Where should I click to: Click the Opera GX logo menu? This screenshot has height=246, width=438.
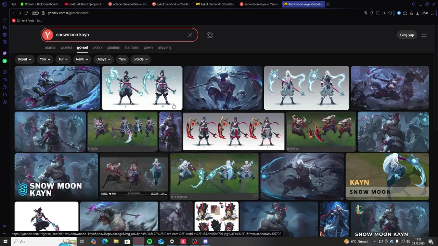pos(4,4)
